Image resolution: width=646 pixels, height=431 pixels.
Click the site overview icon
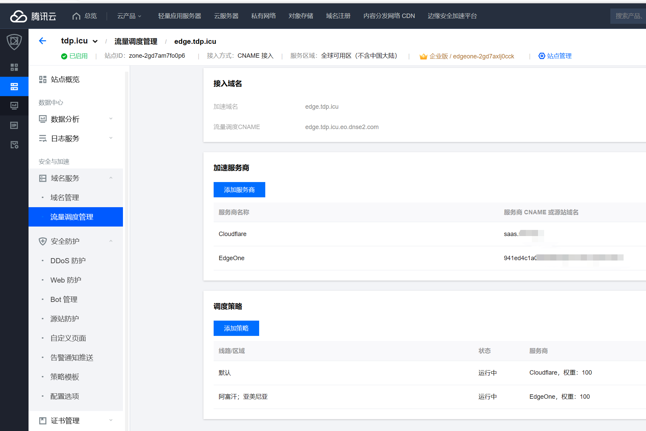43,79
